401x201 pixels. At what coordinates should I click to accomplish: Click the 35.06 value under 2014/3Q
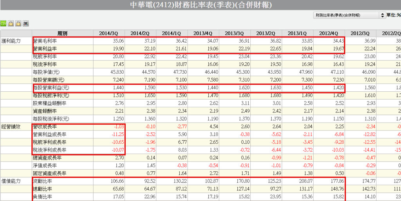pos(117,40)
